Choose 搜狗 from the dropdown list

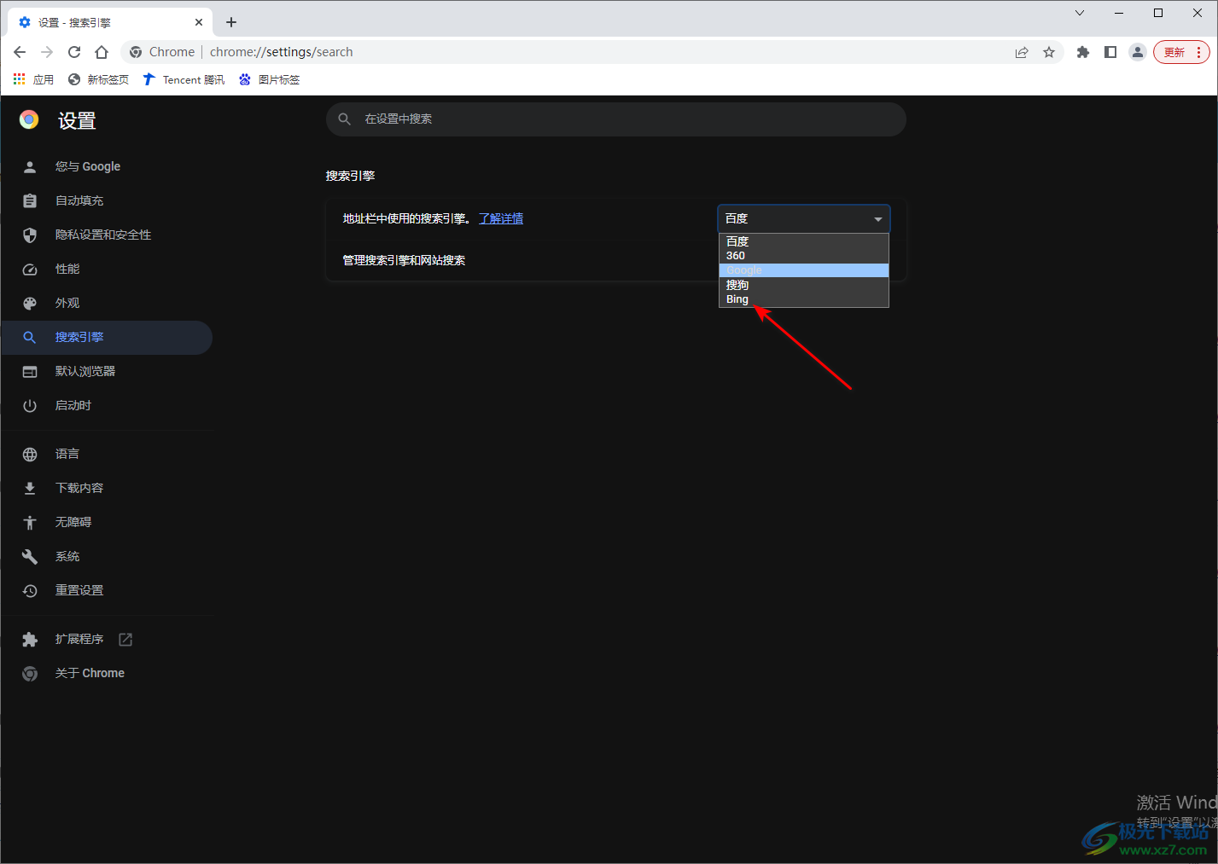804,285
